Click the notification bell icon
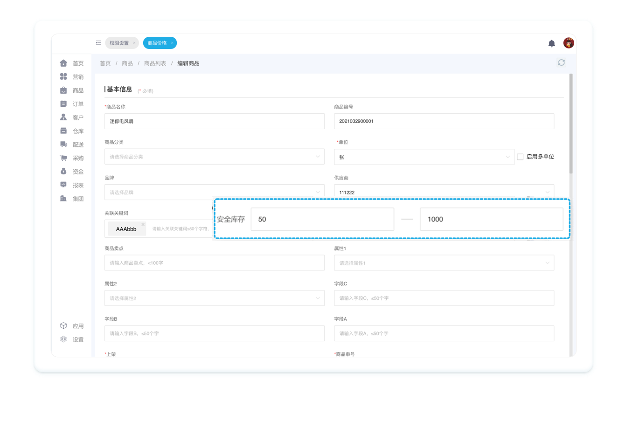Image resolution: width=639 pixels, height=429 pixels. pyautogui.click(x=551, y=43)
